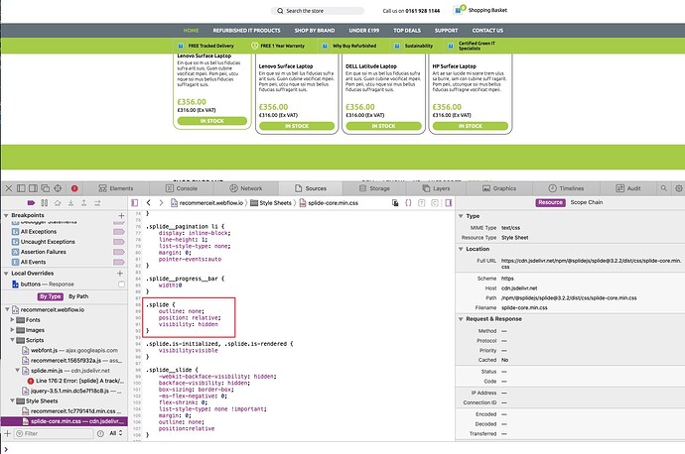This screenshot has width=685, height=454.
Task: Collapse recommerceit.webflow.io tree root
Action: click(x=7, y=309)
